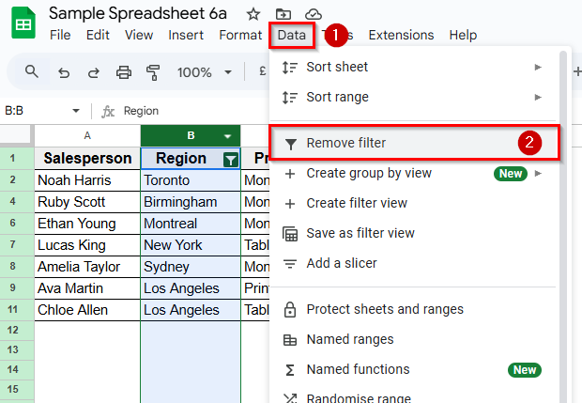
Task: Click the print icon
Action: pos(123,72)
